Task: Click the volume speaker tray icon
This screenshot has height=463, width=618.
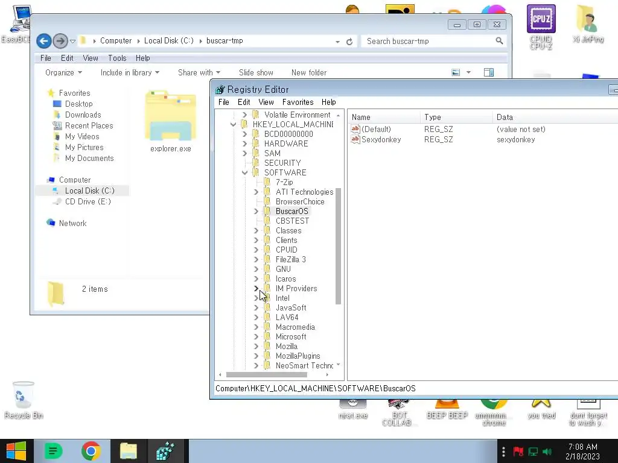Action: (x=547, y=452)
